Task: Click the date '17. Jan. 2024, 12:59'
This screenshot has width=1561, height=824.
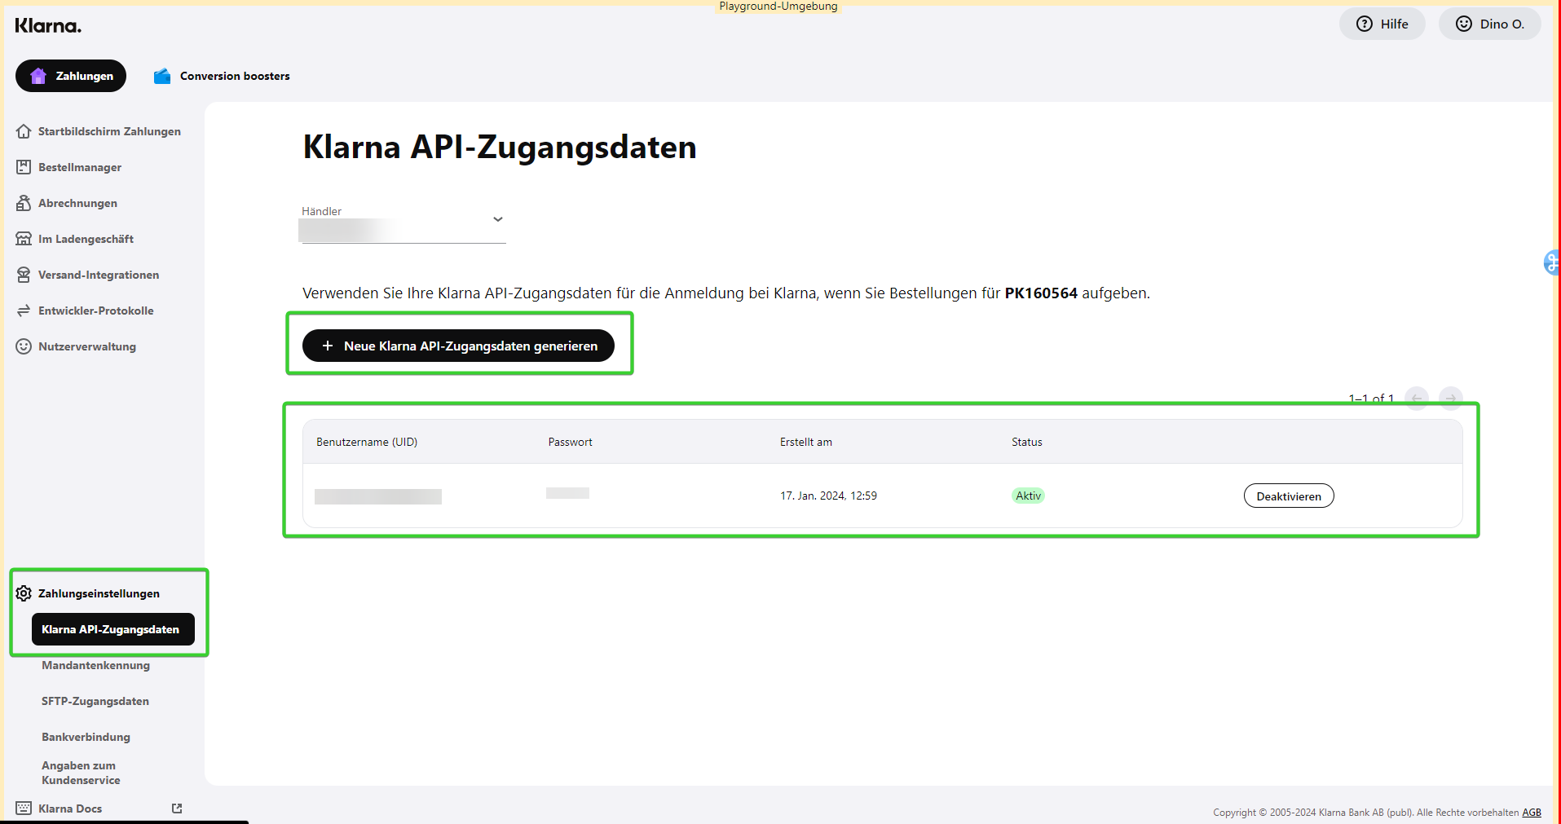Action: pos(828,496)
